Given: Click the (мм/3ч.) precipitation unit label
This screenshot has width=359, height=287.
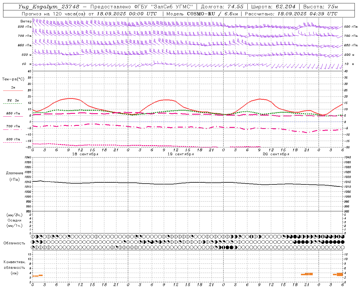Looking at the screenshot, I should coord(15,215).
